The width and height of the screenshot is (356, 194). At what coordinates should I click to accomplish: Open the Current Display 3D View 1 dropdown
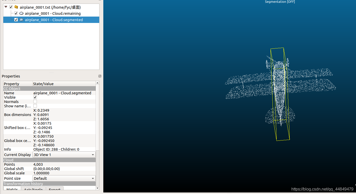pyautogui.click(x=64, y=155)
